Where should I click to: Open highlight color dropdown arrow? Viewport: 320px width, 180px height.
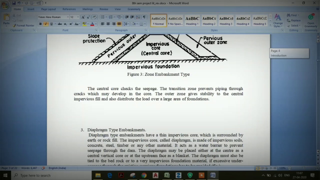click(88, 24)
